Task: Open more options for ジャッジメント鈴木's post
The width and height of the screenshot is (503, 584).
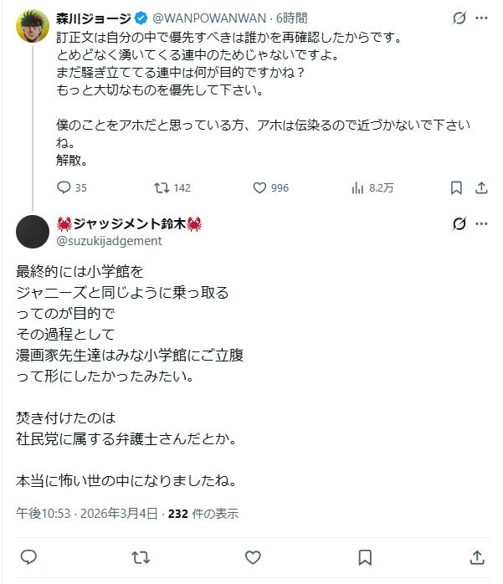Action: coord(481,224)
